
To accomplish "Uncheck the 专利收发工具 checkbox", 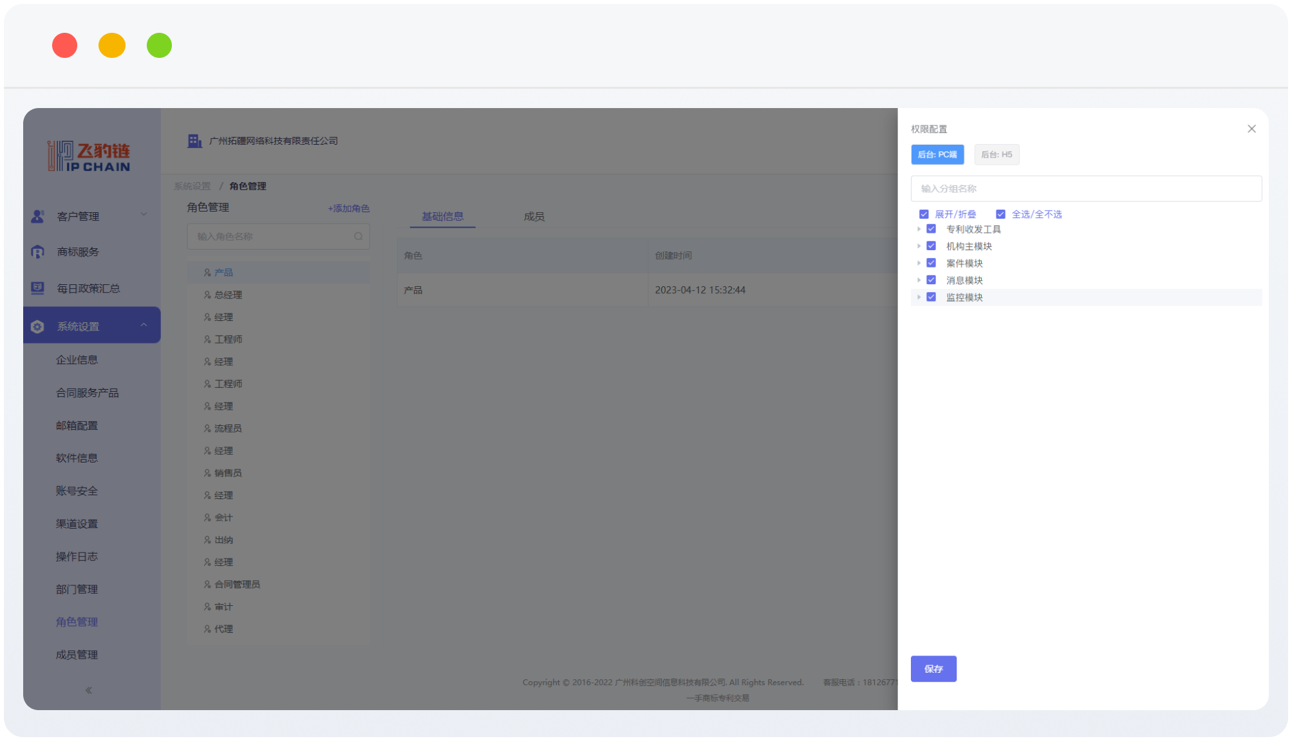I will [931, 229].
